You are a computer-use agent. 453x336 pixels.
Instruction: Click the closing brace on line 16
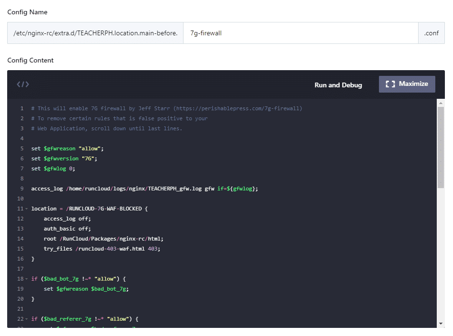click(32, 259)
